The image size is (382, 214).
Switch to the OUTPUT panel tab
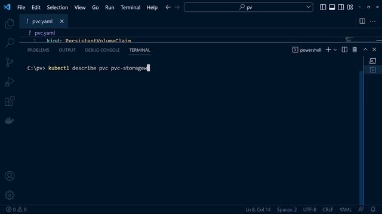pos(67,50)
